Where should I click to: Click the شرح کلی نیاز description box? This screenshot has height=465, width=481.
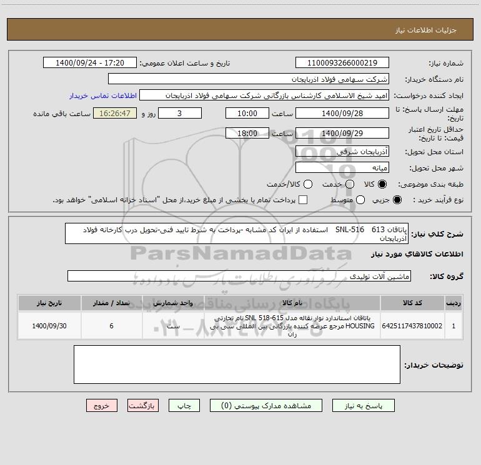[237, 233]
